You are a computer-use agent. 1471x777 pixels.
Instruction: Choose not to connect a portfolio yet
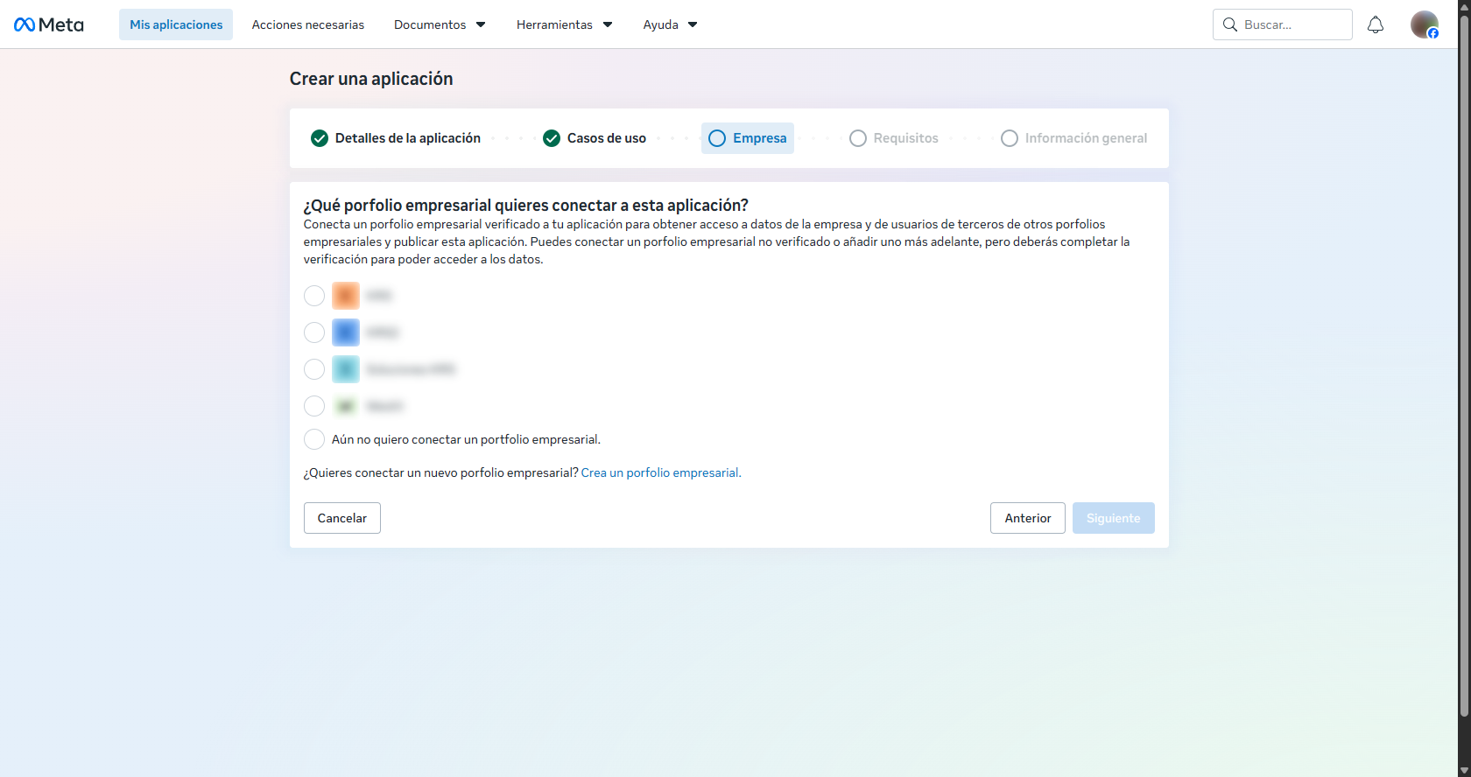tap(314, 439)
